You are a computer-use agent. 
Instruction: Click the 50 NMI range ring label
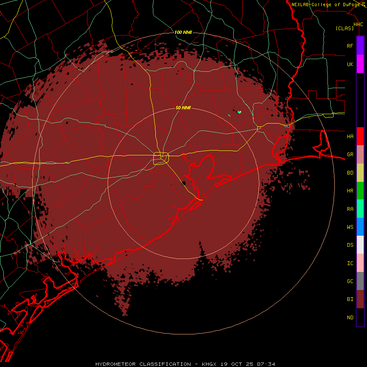click(183, 108)
